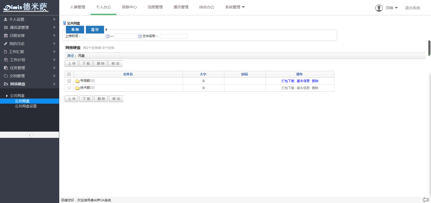The height and width of the screenshot is (203, 431).
Task: Expand the 我的日志 sidebar section
Action: (x=54, y=44)
